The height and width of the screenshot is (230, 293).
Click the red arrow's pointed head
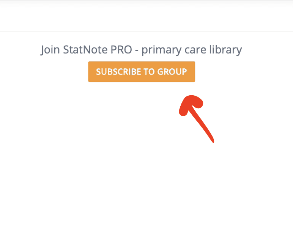point(191,104)
